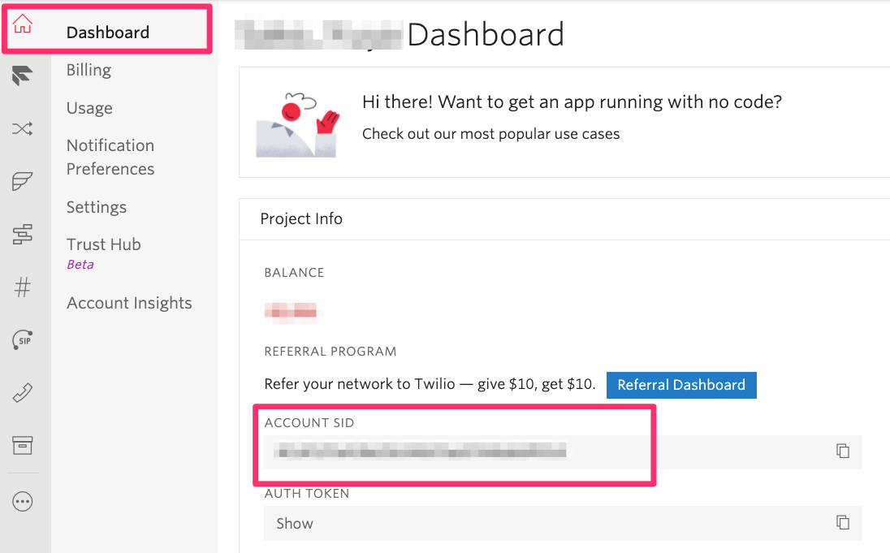Go to the Usage page
Image resolution: width=890 pixels, height=553 pixels.
pos(89,109)
